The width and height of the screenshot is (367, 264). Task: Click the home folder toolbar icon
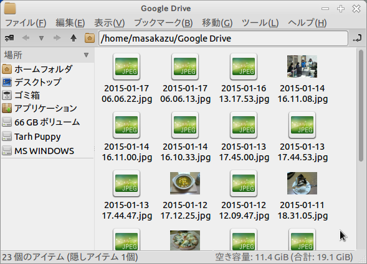point(90,38)
